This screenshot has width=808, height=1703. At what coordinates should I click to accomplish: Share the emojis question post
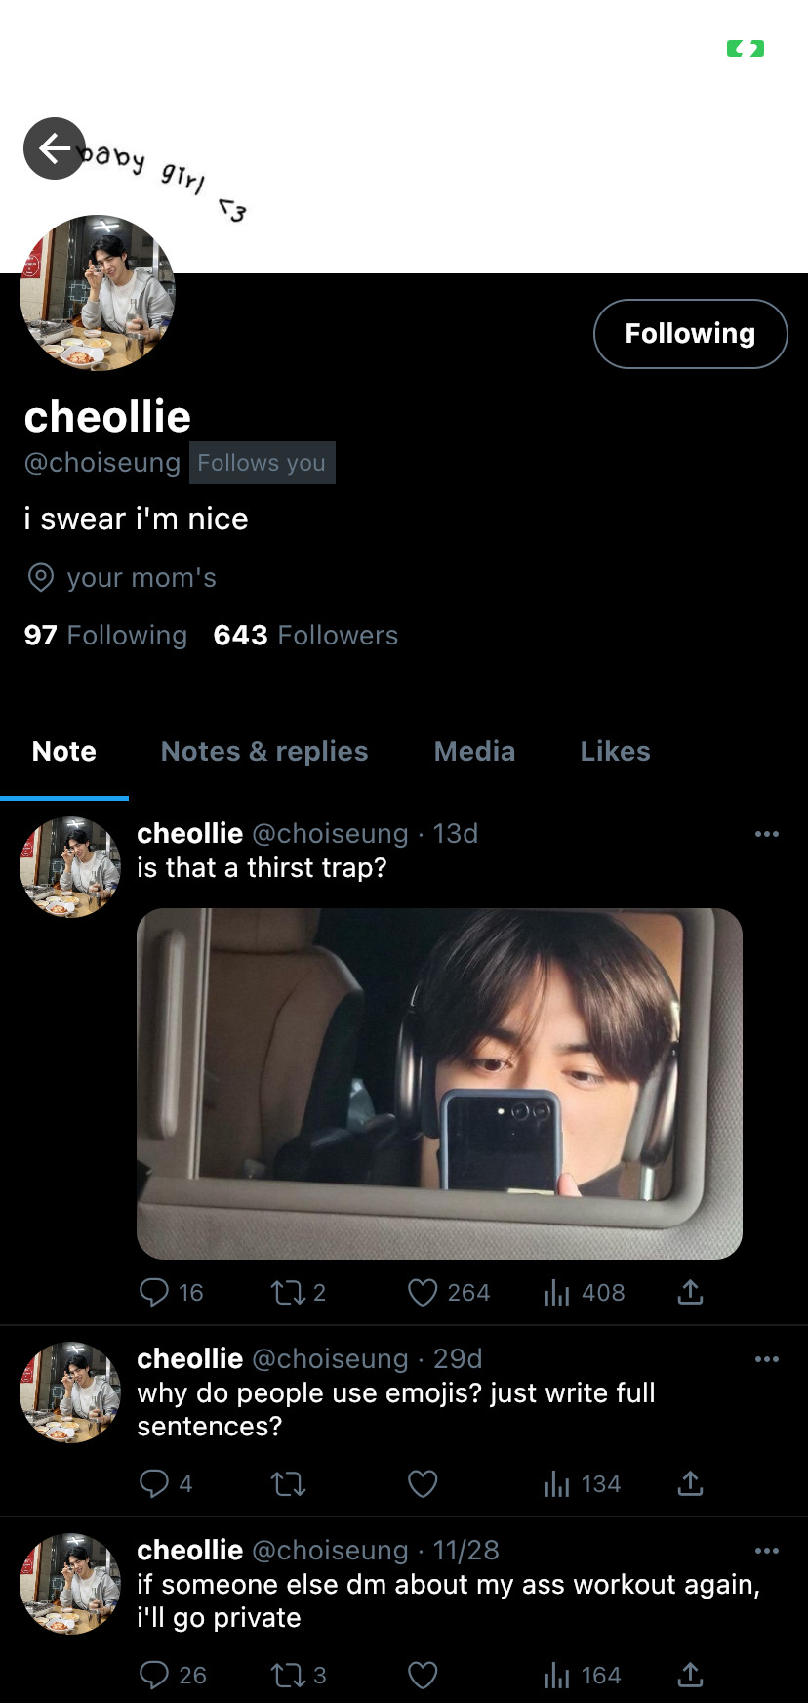point(690,1484)
